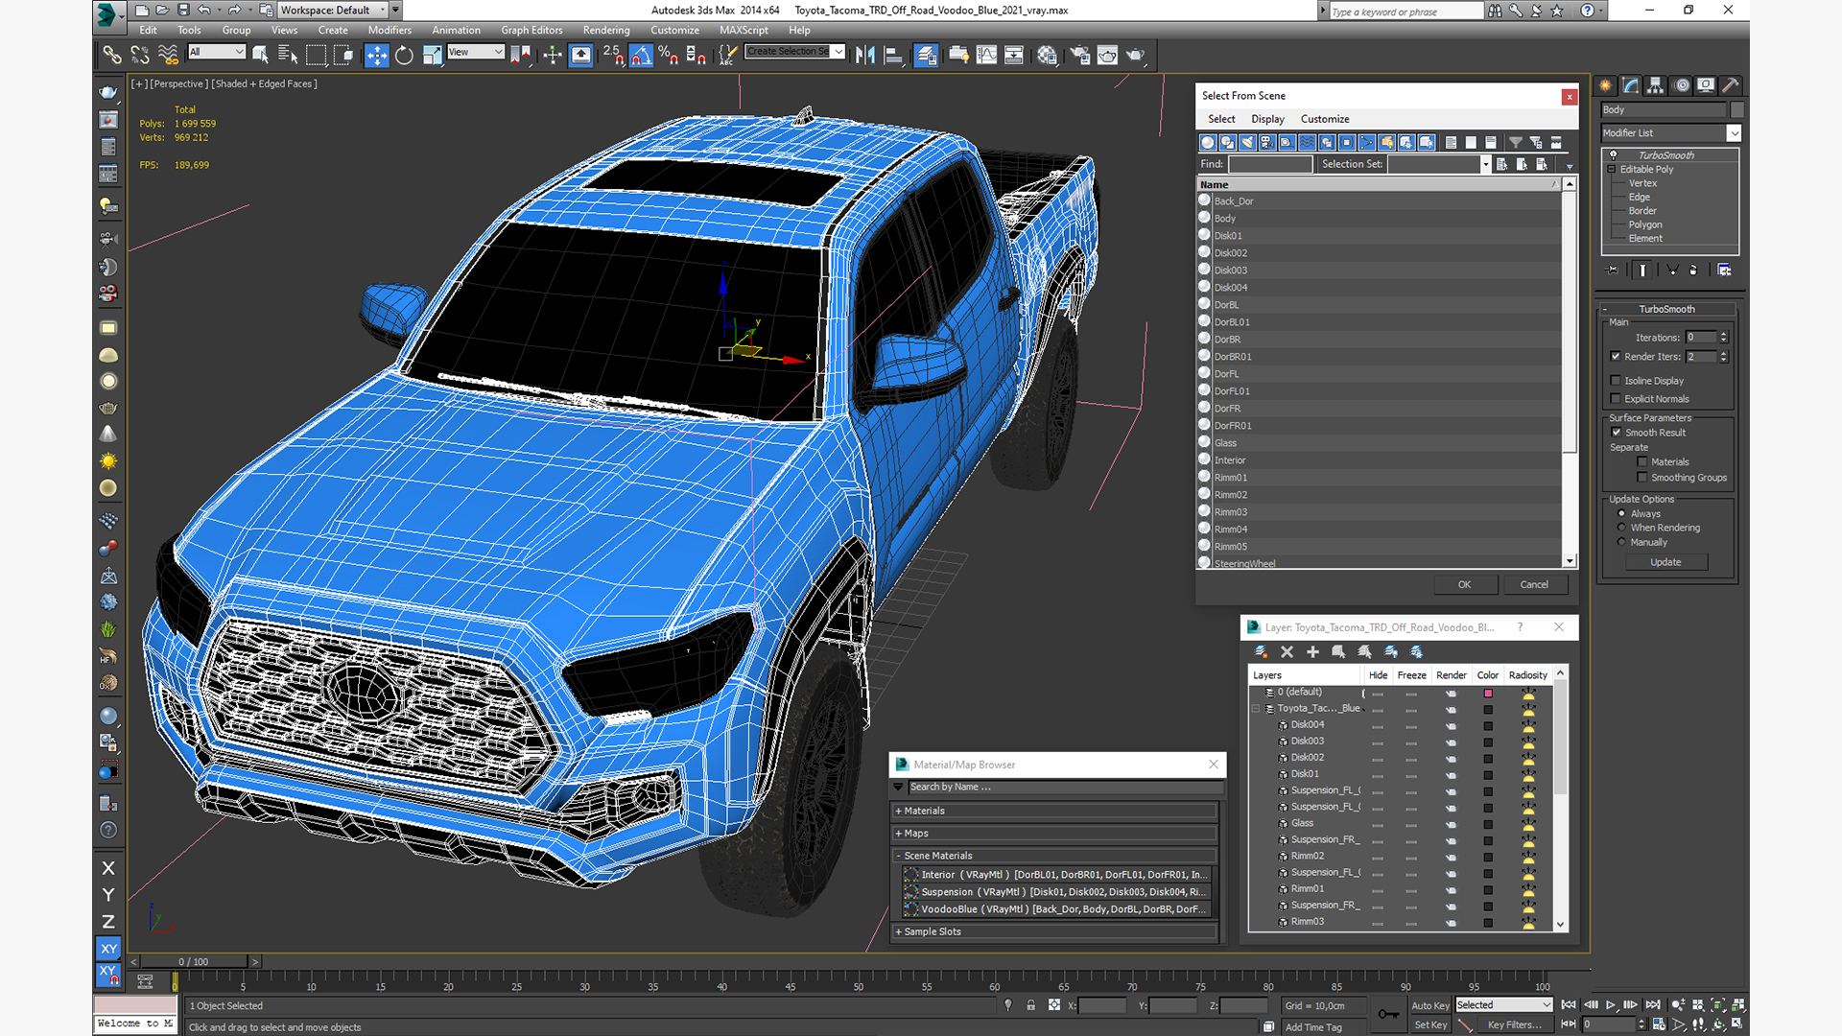
Task: Click Add Selected Objects plus icon in Layer dialog
Action: pos(1312,651)
